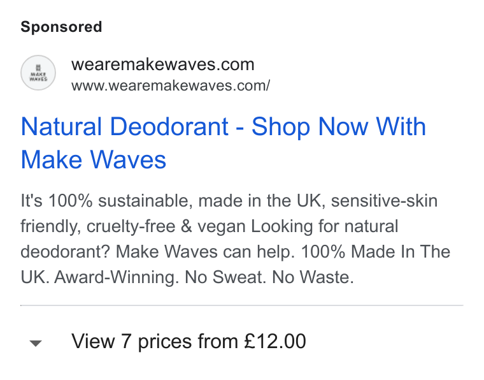Click the wearemakewaves.com site name
The width and height of the screenshot is (484, 380).
pos(162,64)
